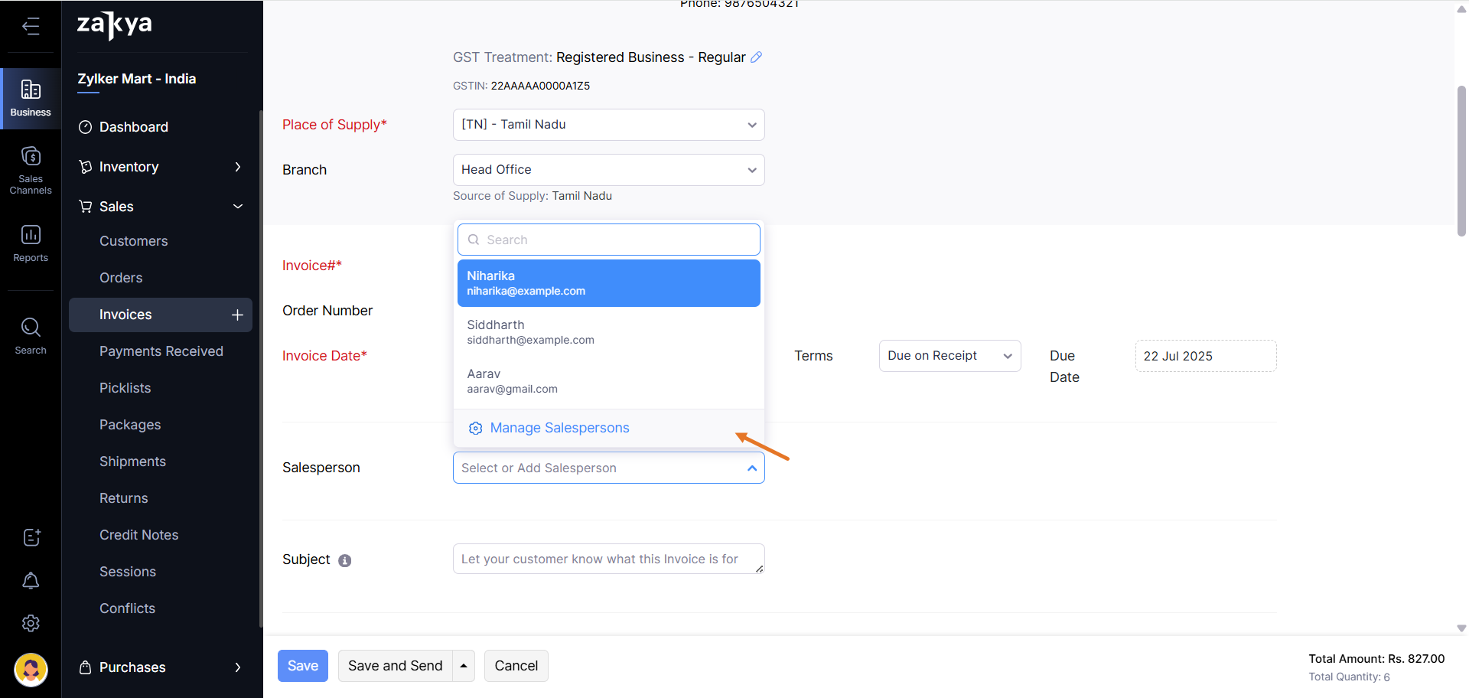Click the plus icon beside Invoices
This screenshot has width=1469, height=698.
pos(237,315)
